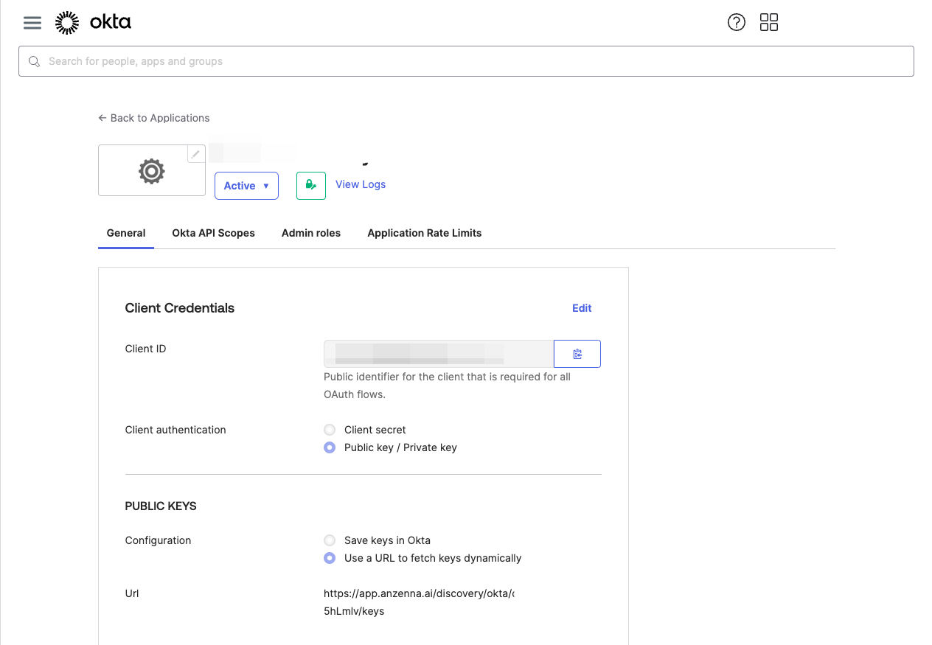Open the Application Rate Limits tab
The height and width of the screenshot is (645, 932).
424,233
